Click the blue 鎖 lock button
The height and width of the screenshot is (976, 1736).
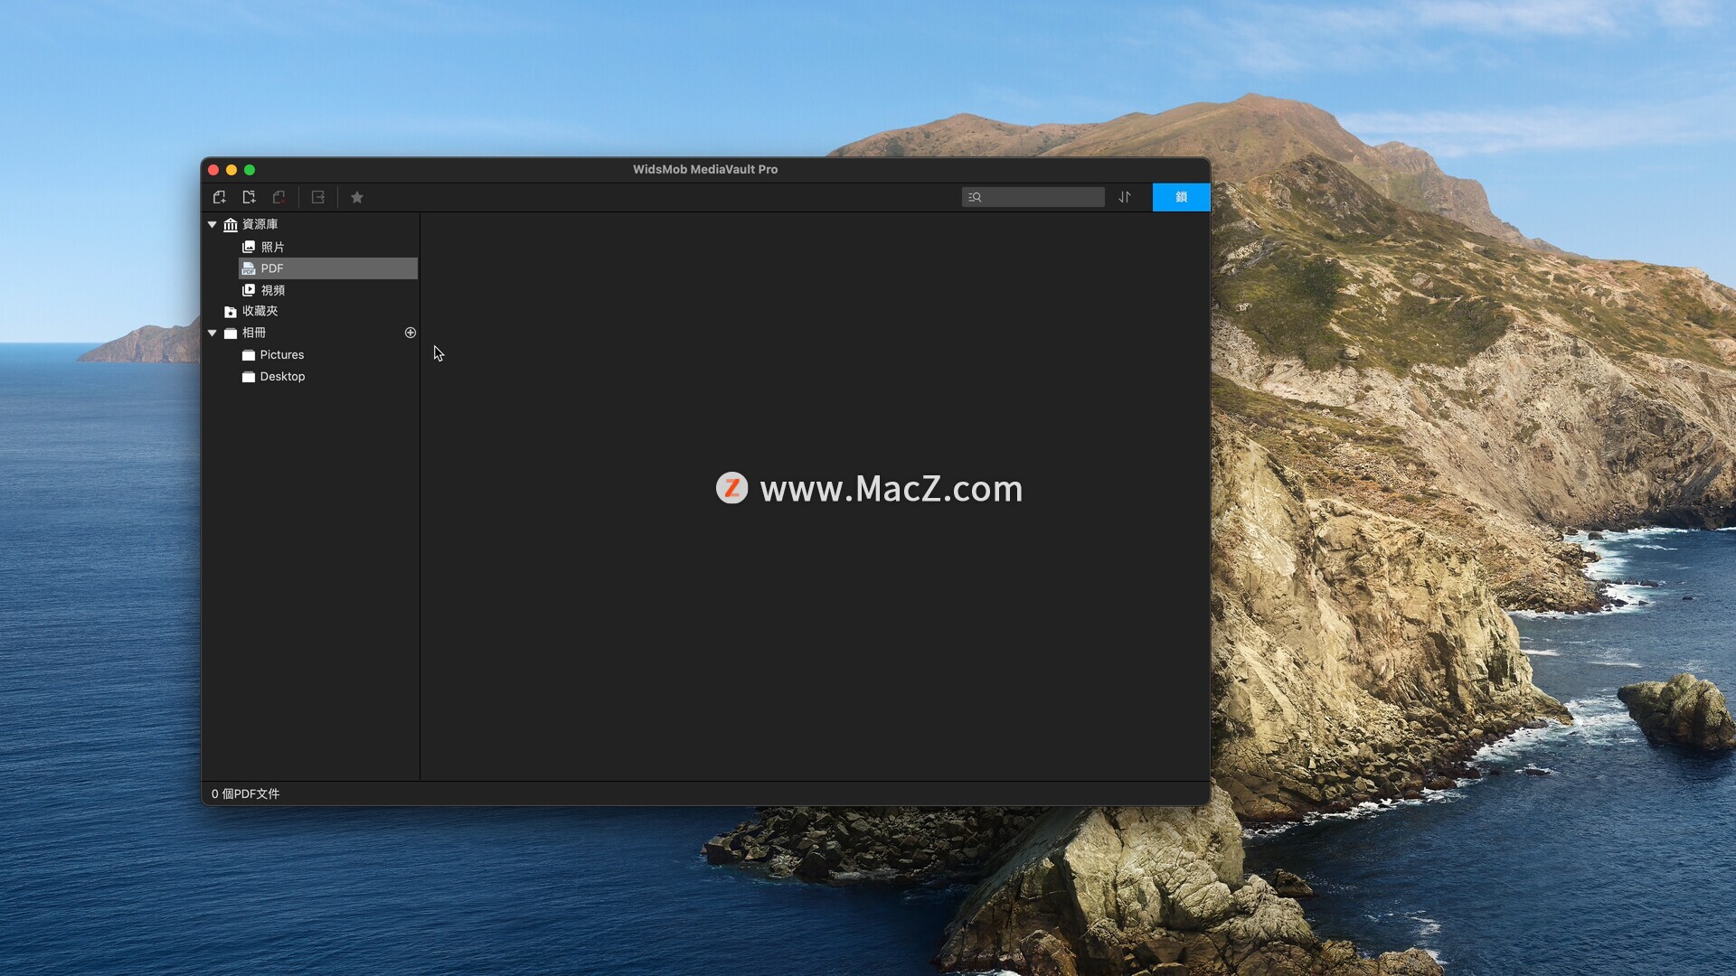(1181, 197)
